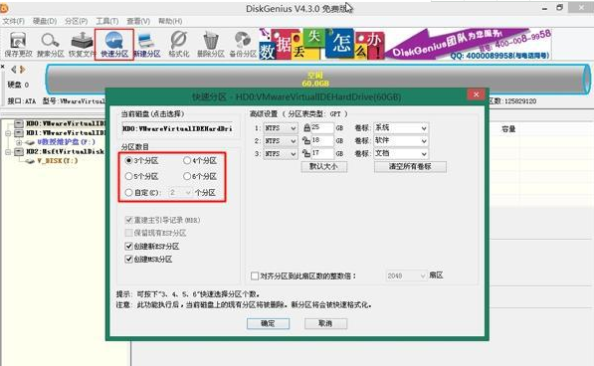
Task: Toggle the lock icon for partition 3 size
Action: pyautogui.click(x=306, y=153)
